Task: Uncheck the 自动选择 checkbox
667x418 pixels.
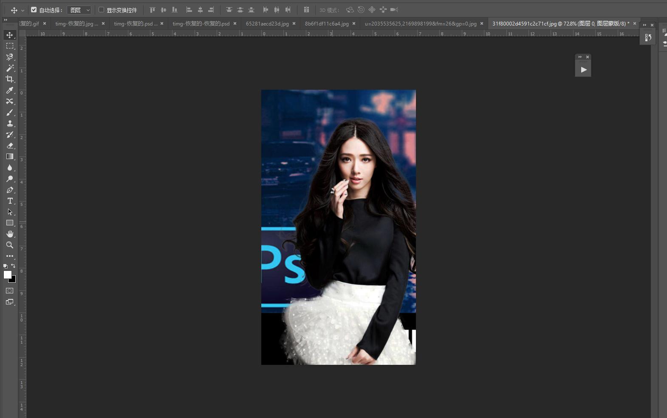Action: pyautogui.click(x=34, y=10)
